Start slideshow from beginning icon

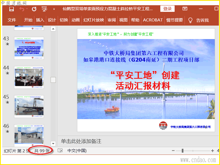[45, 9]
